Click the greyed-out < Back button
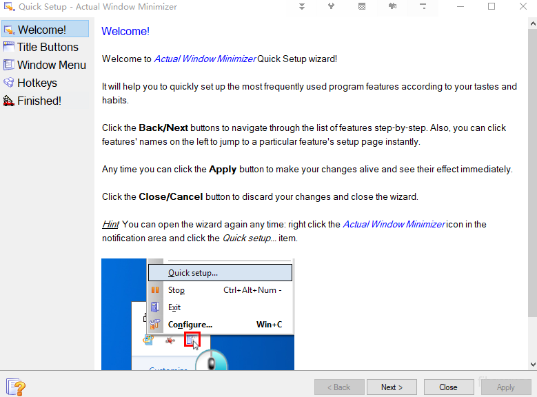537x397 pixels. pyautogui.click(x=338, y=387)
